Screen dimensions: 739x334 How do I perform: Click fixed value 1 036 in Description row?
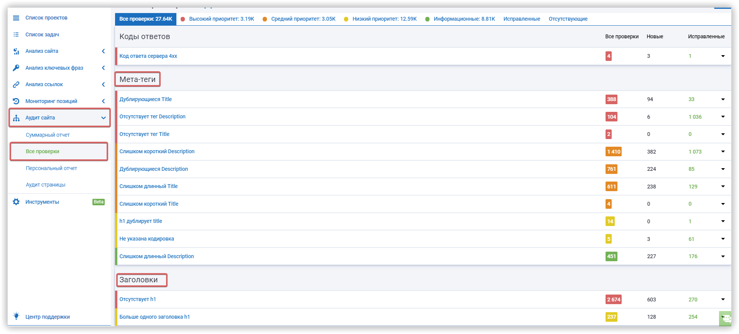click(x=695, y=117)
